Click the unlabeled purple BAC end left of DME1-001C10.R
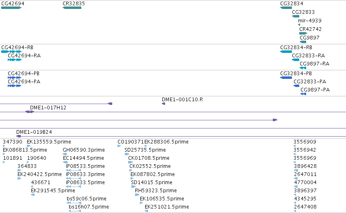This screenshot has height=213, width=346. coord(110,104)
